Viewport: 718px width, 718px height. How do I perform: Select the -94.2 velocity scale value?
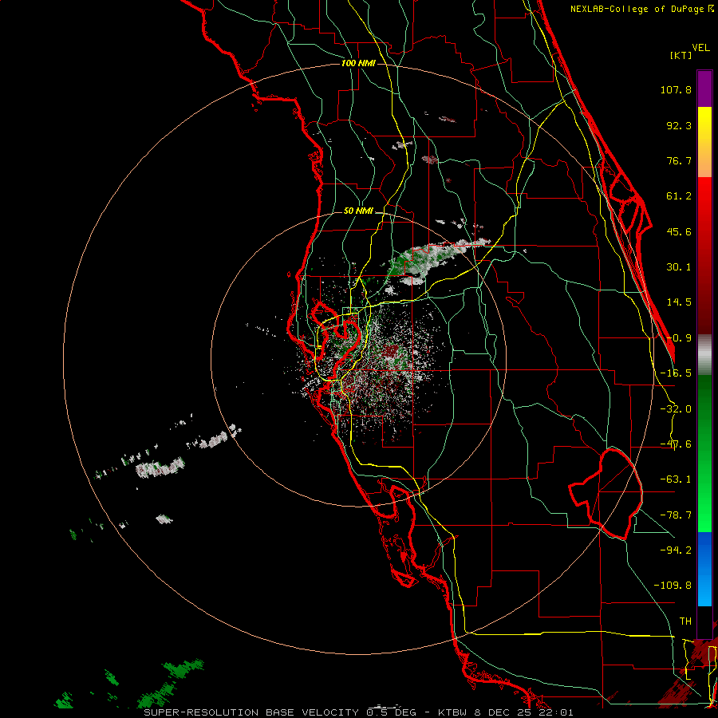coord(676,550)
